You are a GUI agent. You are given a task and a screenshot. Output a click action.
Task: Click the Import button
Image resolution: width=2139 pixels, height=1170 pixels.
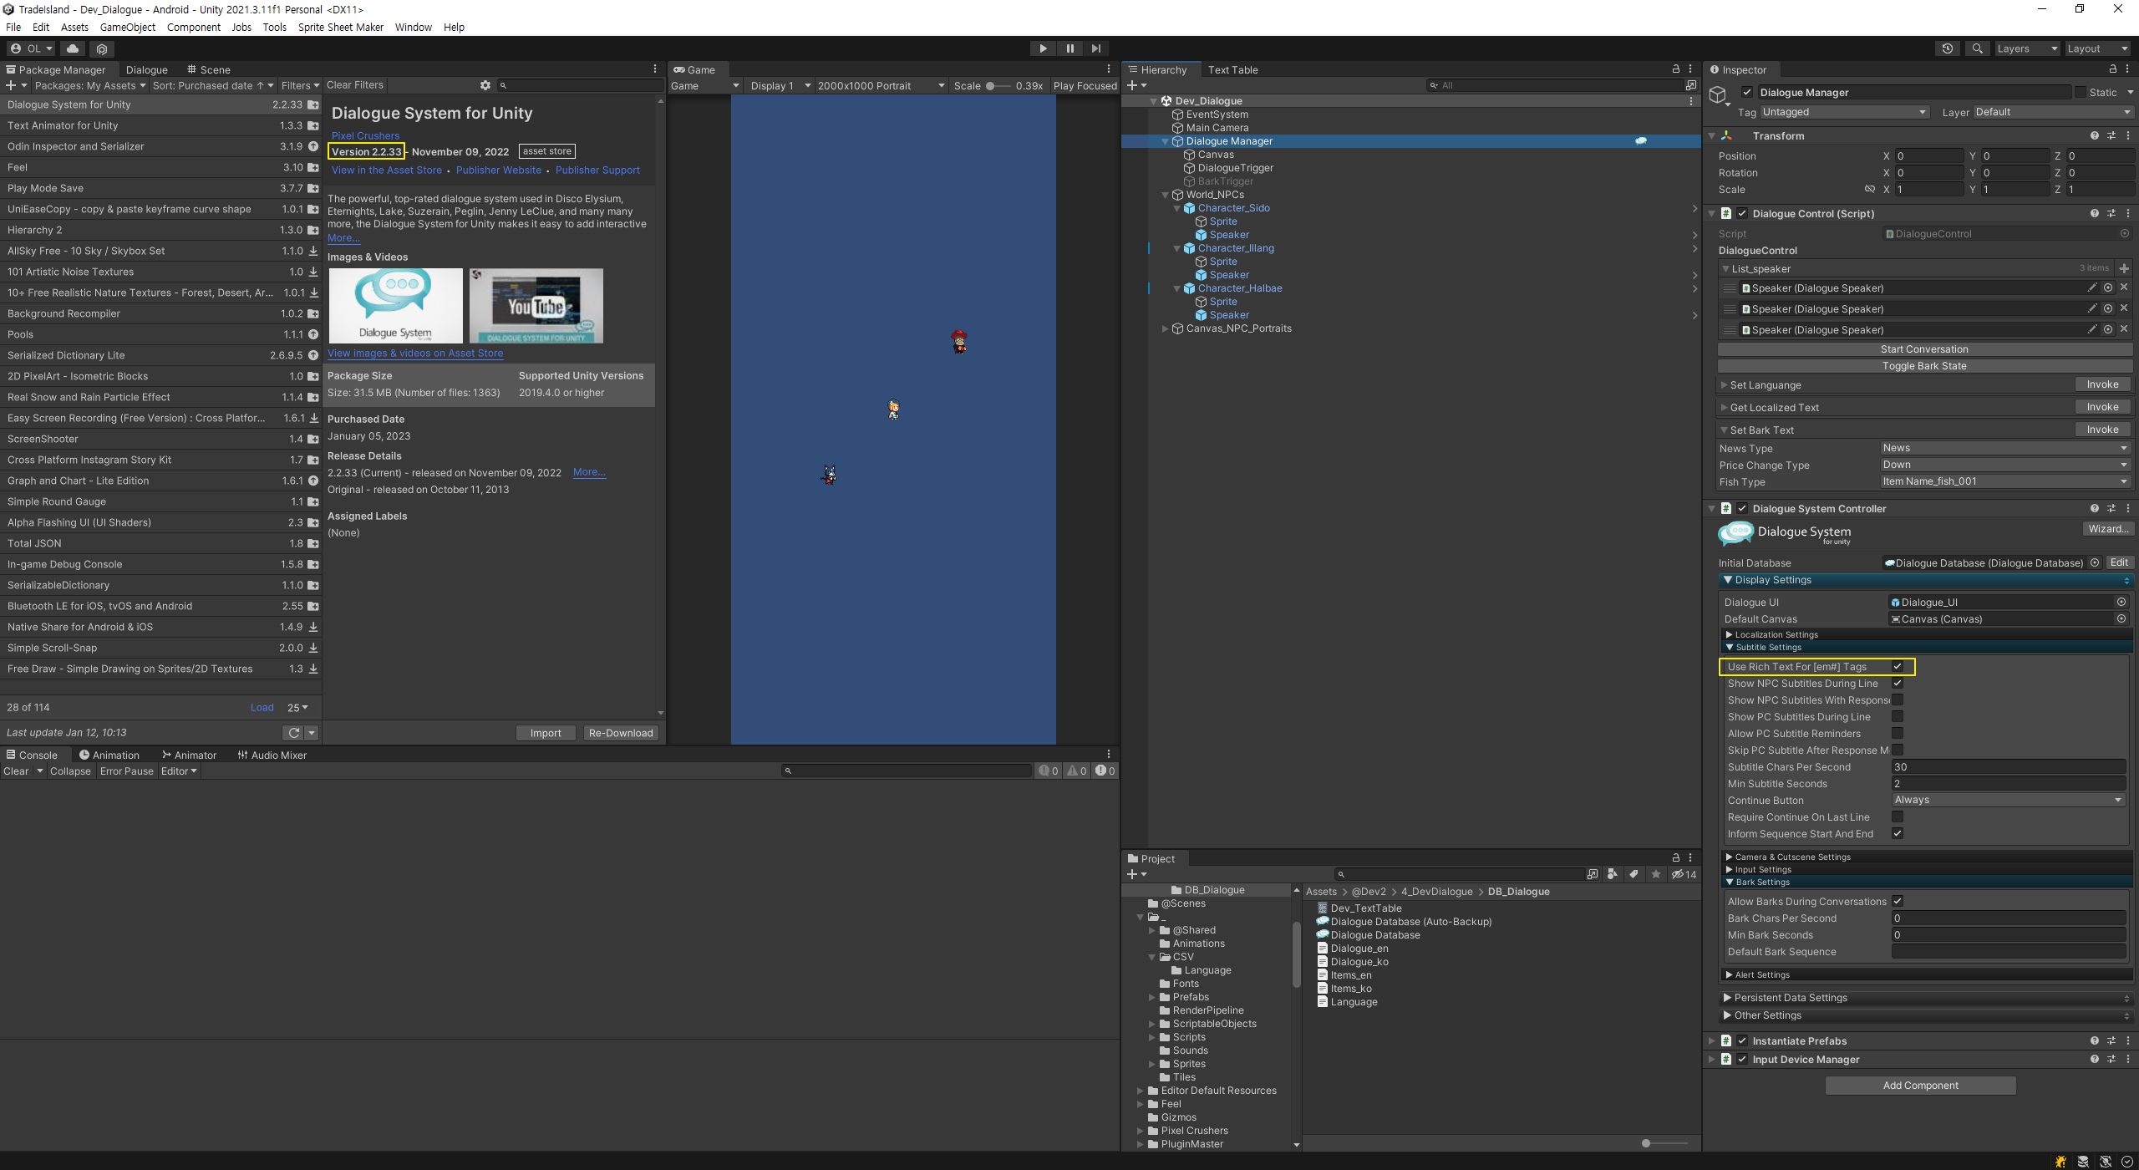coord(546,733)
